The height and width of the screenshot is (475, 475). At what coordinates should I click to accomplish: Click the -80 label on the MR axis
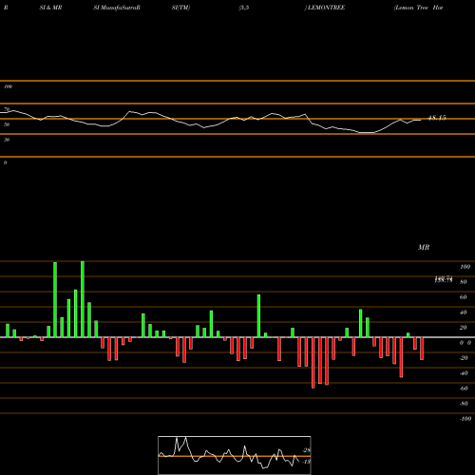pos(464,404)
